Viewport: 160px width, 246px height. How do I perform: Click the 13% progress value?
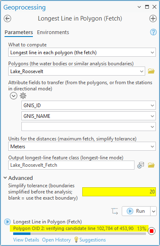coord(141,228)
